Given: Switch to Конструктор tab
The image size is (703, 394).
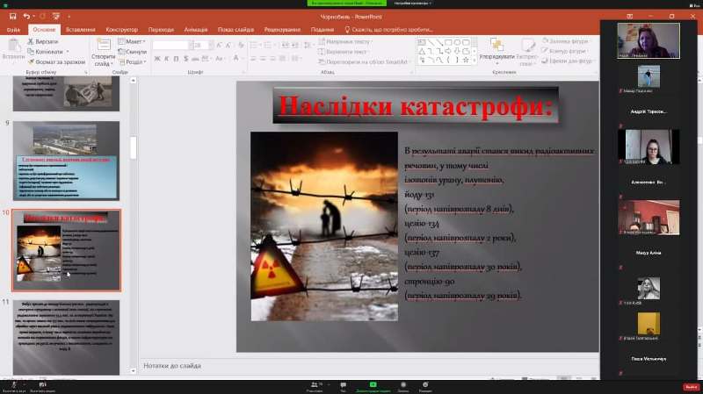Looking at the screenshot, I should click(121, 30).
